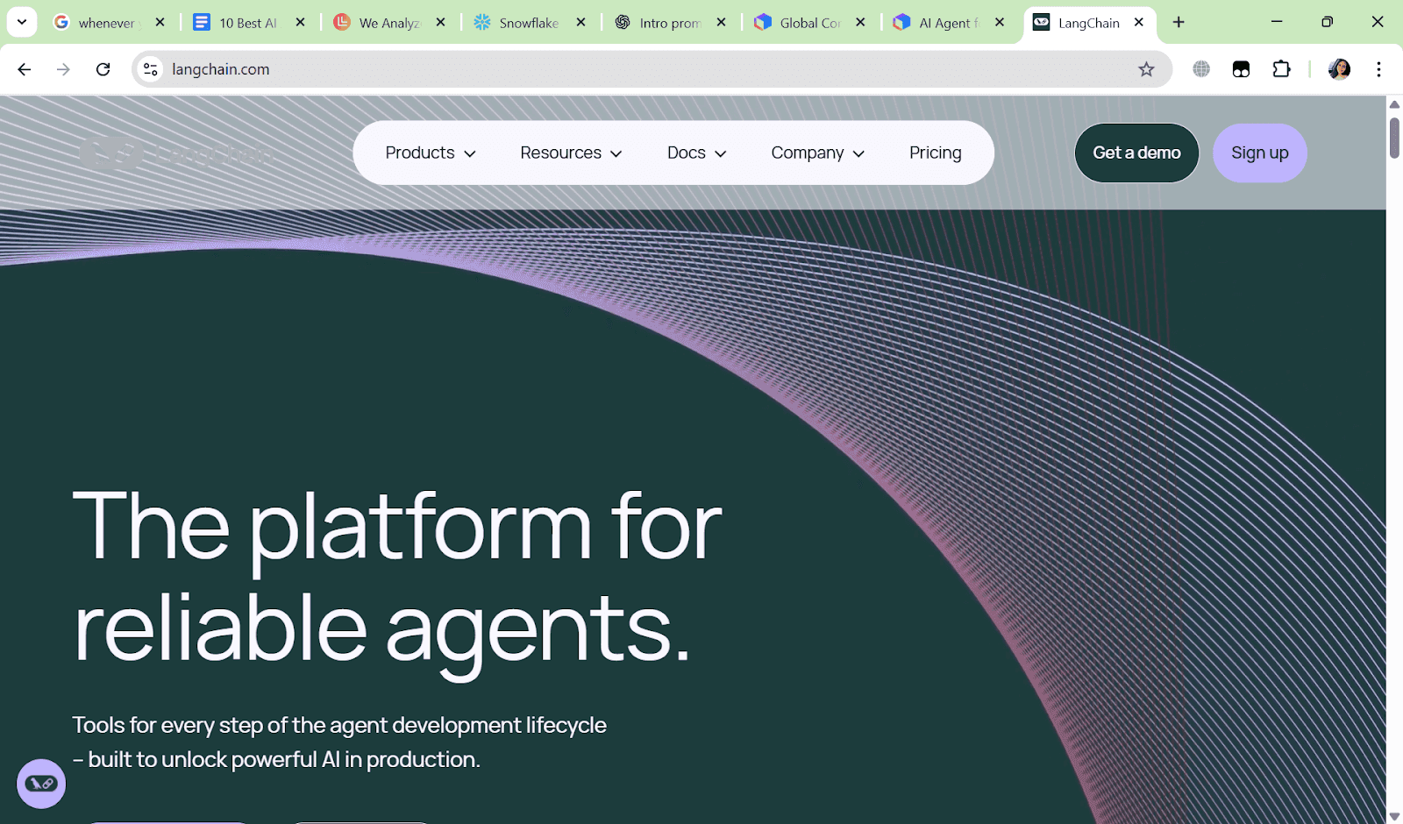The image size is (1403, 824).
Task: Open the browser extensions puzzle icon
Action: [1281, 69]
